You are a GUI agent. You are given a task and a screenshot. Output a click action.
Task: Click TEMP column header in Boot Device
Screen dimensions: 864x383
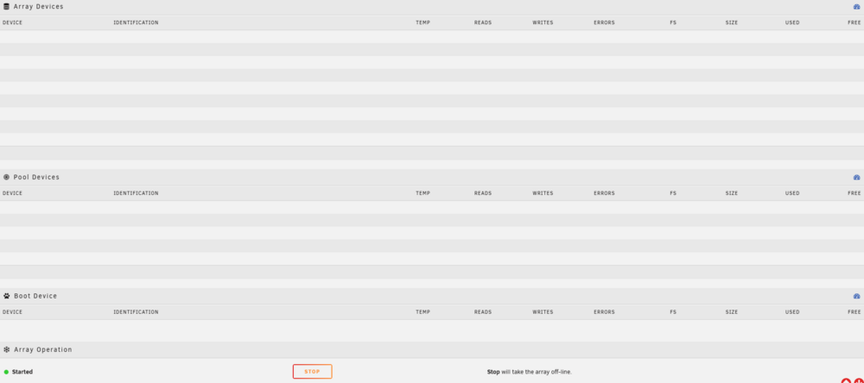(423, 312)
